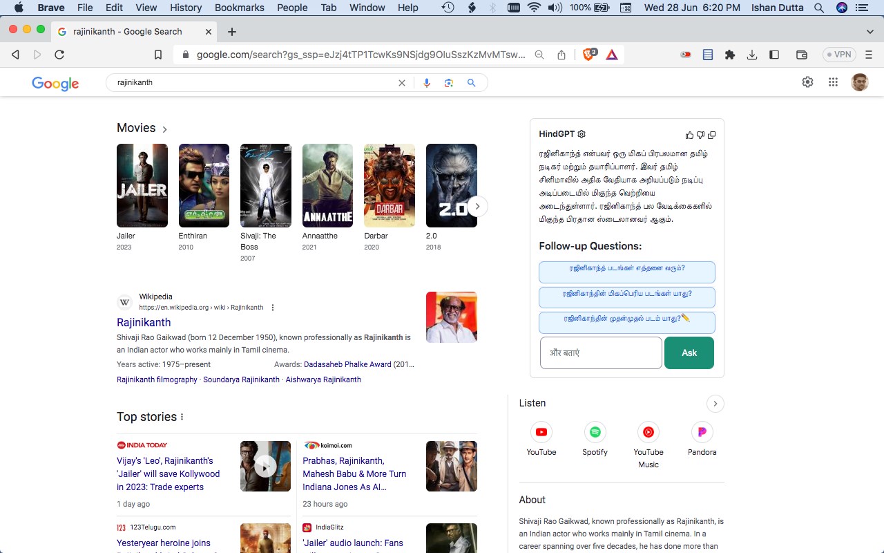Open the Google apps grid
Screen dimensions: 884x553
[x=833, y=82]
